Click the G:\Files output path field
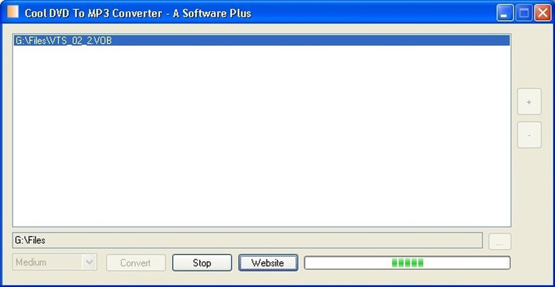This screenshot has height=287, width=555. (x=248, y=241)
